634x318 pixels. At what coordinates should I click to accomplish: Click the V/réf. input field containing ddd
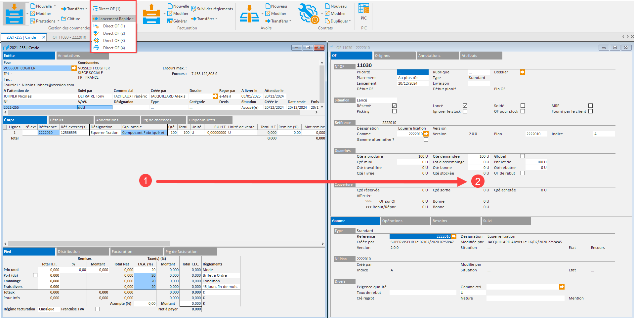coord(95,107)
